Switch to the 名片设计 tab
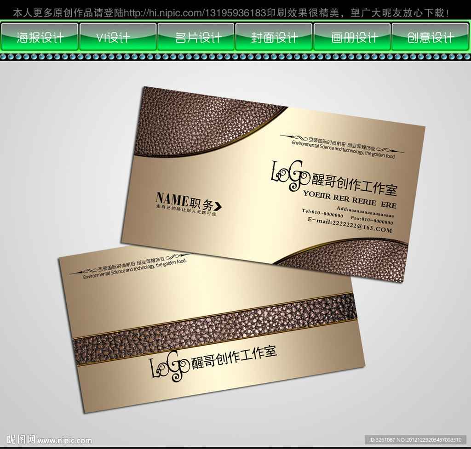 click(196, 37)
